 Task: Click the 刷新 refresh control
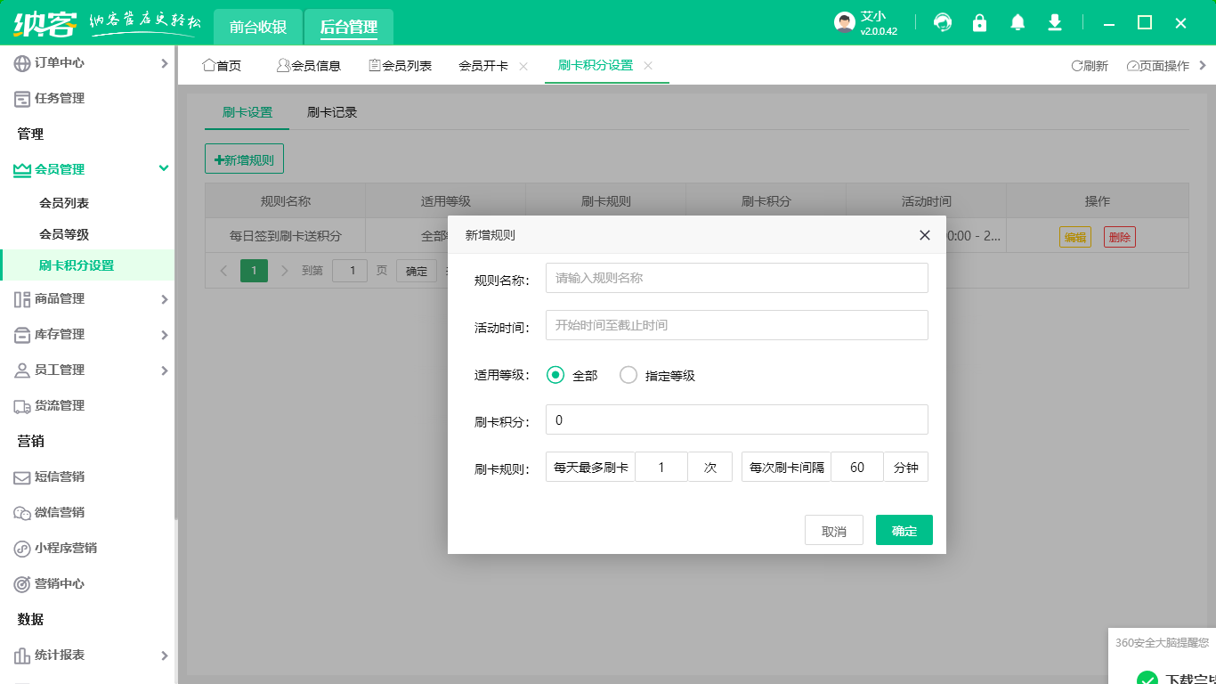click(1090, 65)
